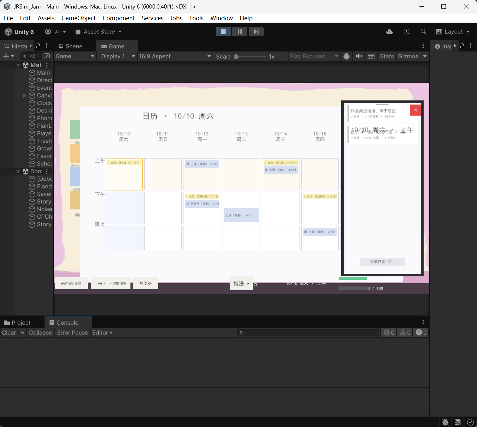Click the toolbar search magnifier icon
Viewport: 477px width, 427px height.
pyautogui.click(x=424, y=32)
